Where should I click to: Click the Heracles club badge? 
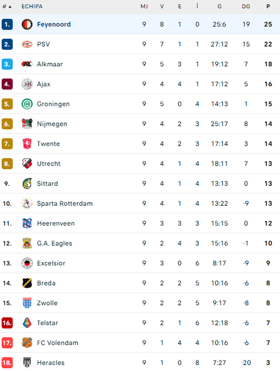tap(27, 363)
